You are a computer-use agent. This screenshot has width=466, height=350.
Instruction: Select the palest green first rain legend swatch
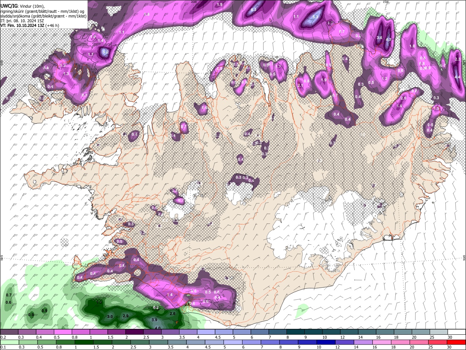[x=9, y=342]
